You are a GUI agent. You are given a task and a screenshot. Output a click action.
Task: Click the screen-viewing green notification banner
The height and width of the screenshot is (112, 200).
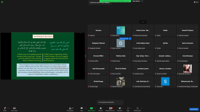pyautogui.click(x=115, y=1)
